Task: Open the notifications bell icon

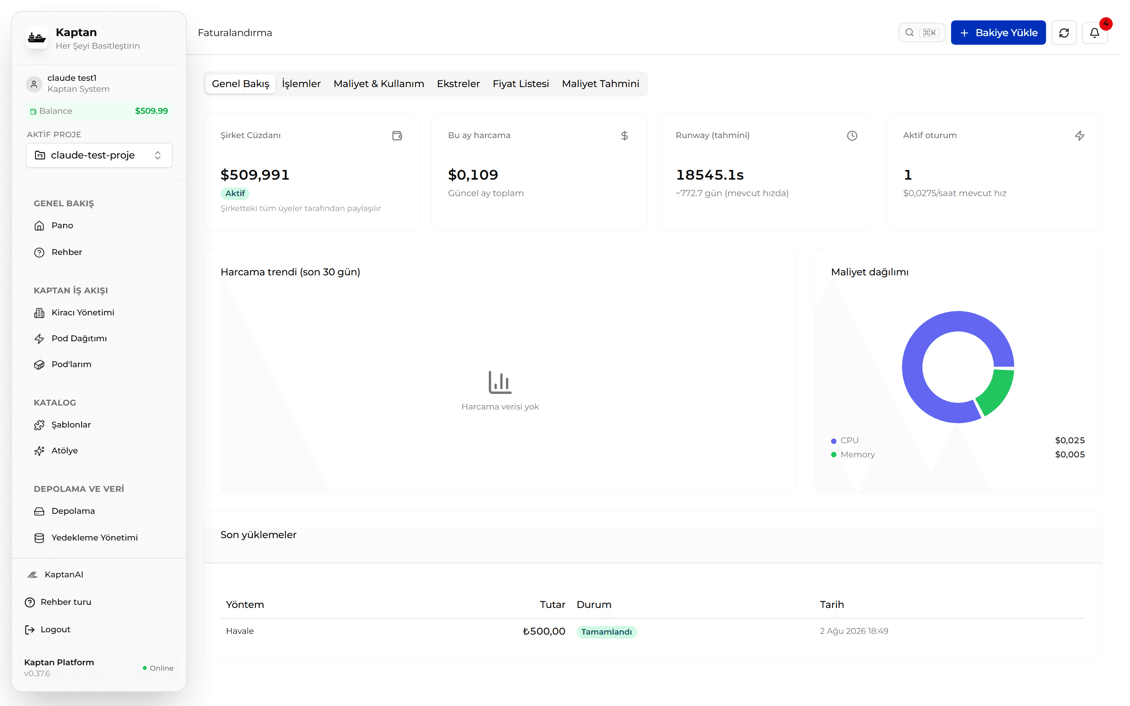Action: (x=1095, y=33)
